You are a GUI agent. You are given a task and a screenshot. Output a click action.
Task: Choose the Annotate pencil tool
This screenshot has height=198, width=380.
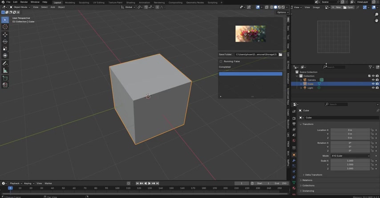click(x=5, y=63)
